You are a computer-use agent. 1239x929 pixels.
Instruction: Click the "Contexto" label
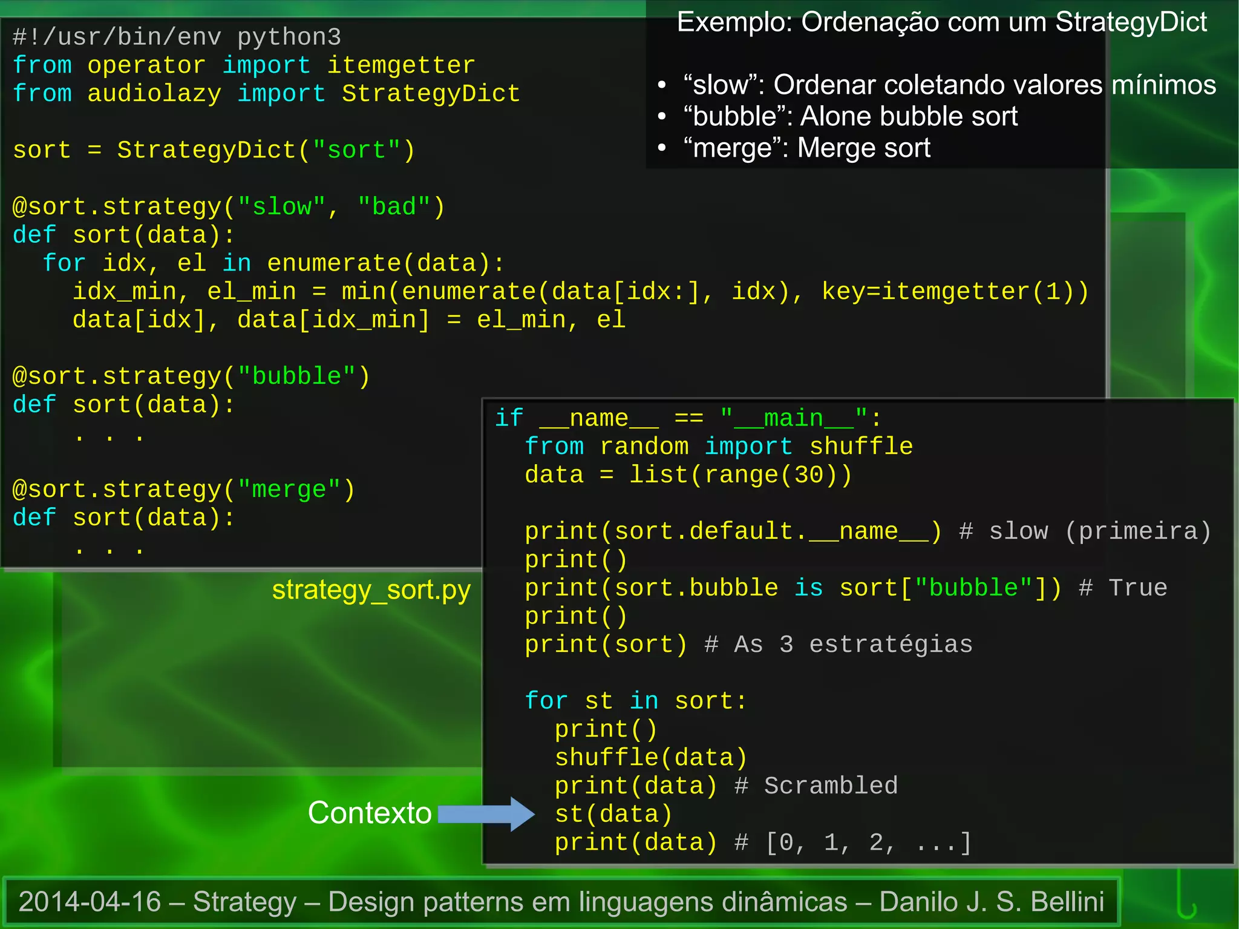click(370, 813)
